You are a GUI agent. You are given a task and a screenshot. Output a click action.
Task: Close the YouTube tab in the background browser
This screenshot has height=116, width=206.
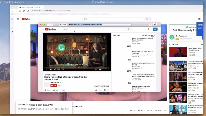coord(42,7)
